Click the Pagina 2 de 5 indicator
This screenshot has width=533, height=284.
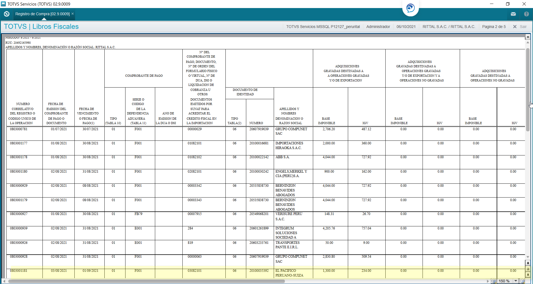tap(494, 27)
